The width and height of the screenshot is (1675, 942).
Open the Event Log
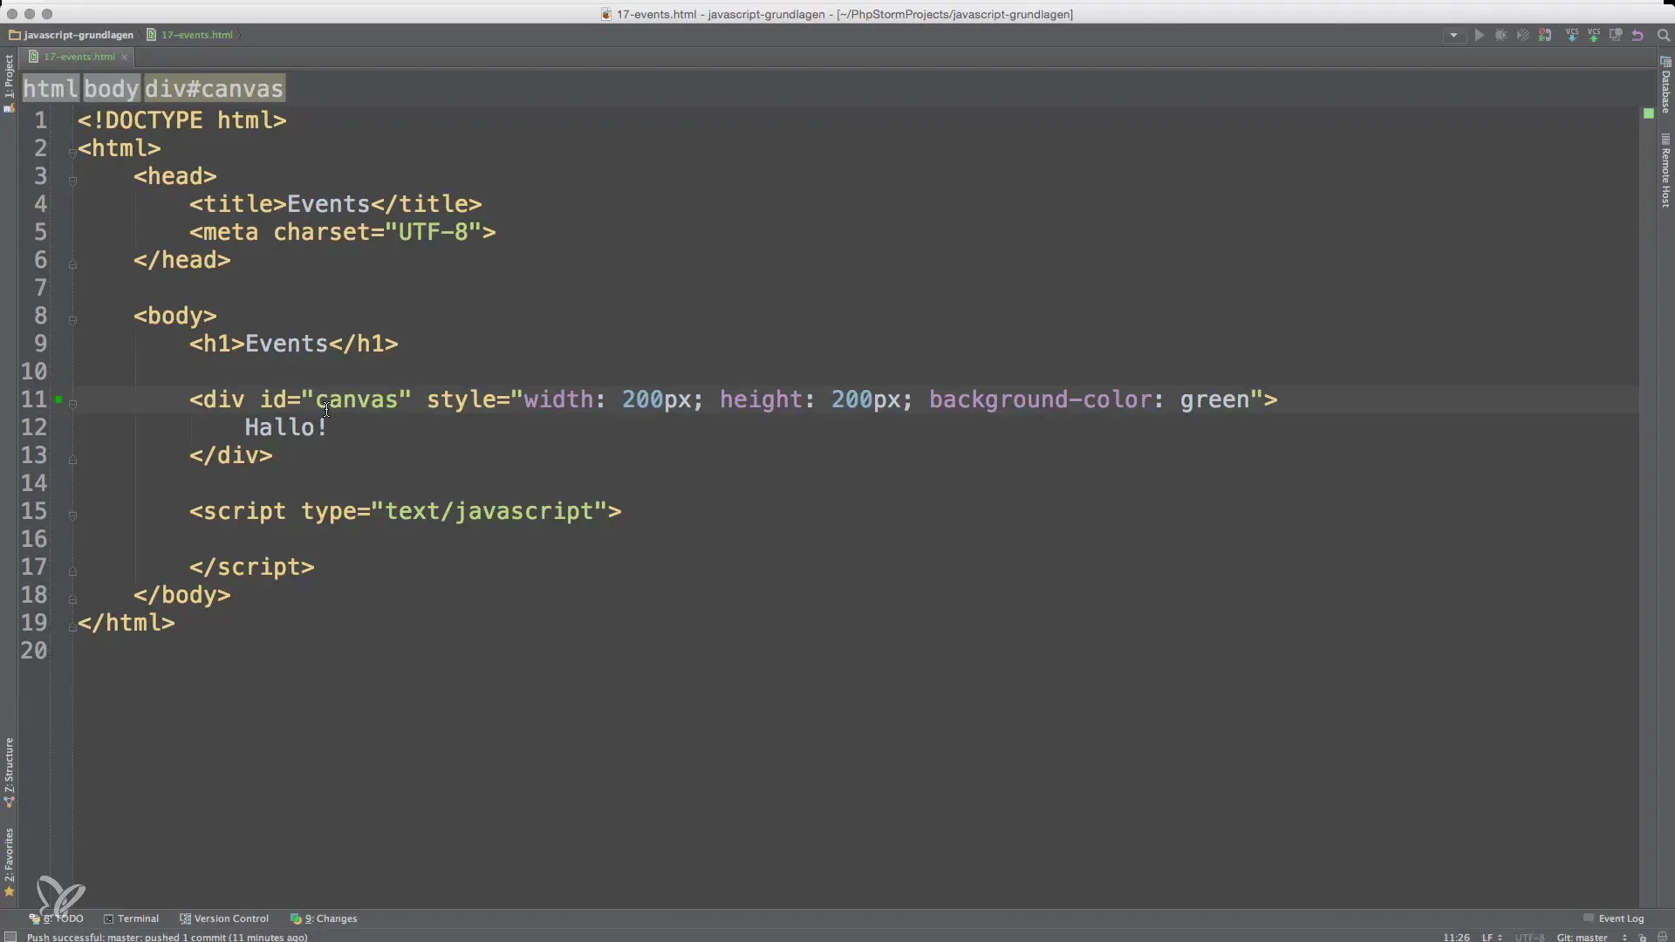pyautogui.click(x=1613, y=918)
